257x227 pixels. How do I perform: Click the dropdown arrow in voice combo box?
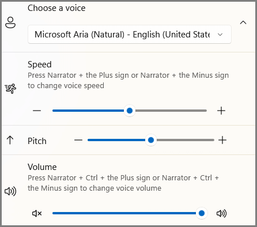220,35
